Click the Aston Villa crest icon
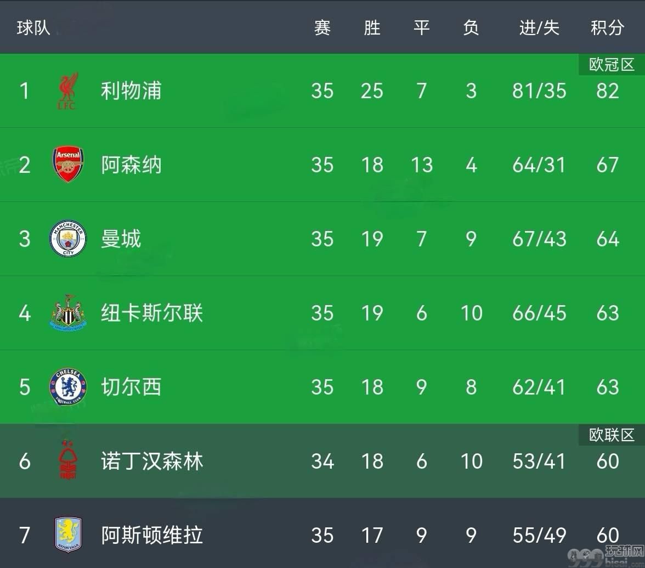Image resolution: width=645 pixels, height=568 pixels. 68,535
